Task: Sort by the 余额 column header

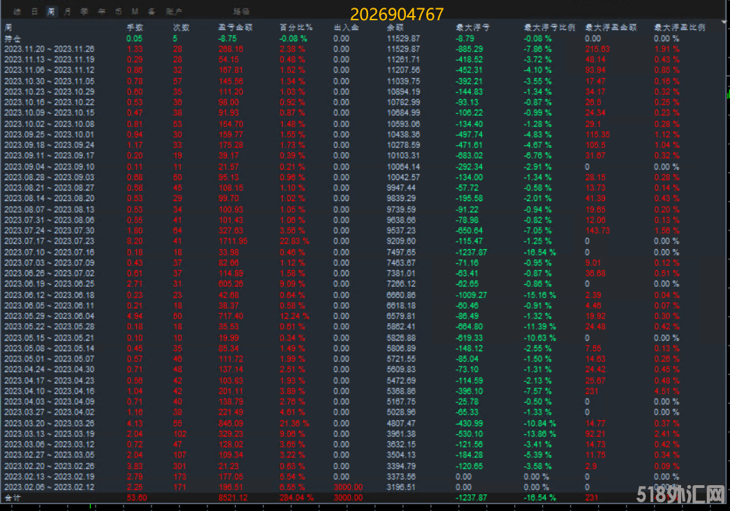Action: (395, 28)
